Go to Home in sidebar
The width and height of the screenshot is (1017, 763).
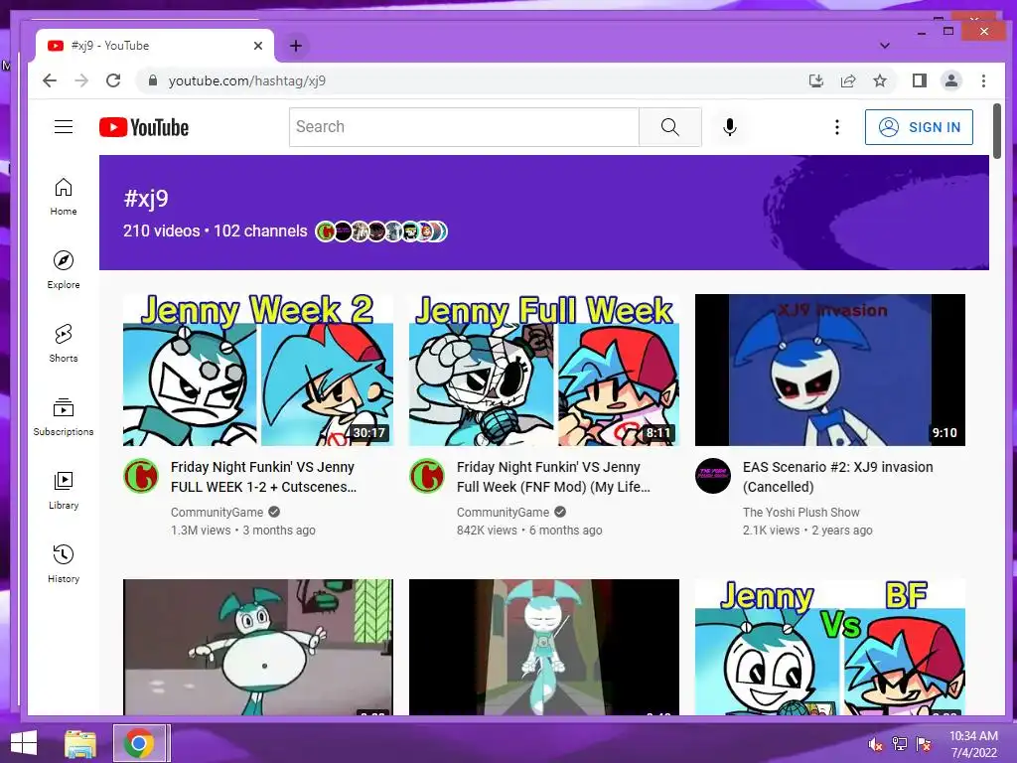tap(64, 197)
